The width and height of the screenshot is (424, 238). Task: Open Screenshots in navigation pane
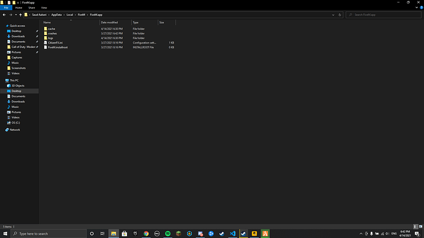[18, 68]
